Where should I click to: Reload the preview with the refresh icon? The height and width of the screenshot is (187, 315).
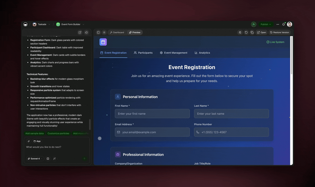[x=246, y=32]
